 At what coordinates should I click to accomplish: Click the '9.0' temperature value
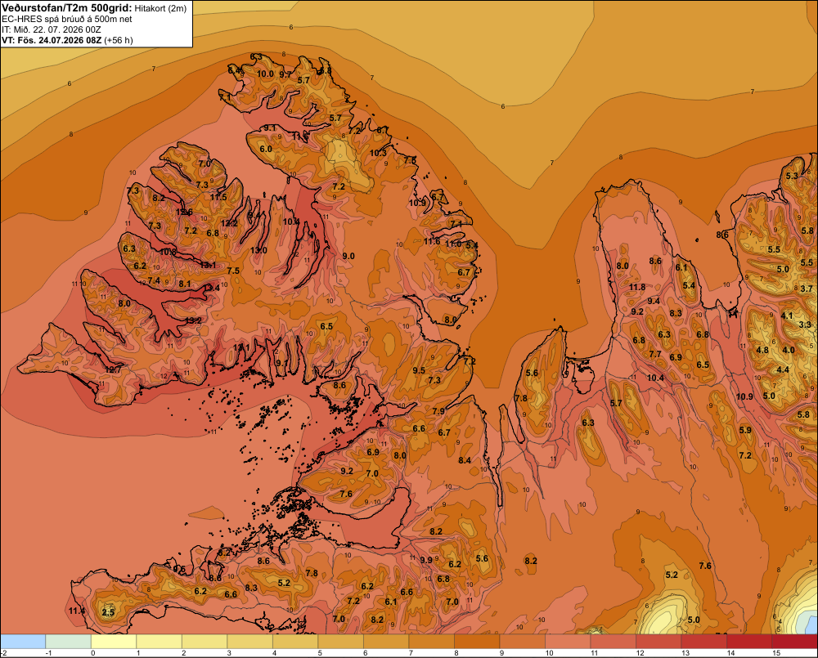pos(348,256)
